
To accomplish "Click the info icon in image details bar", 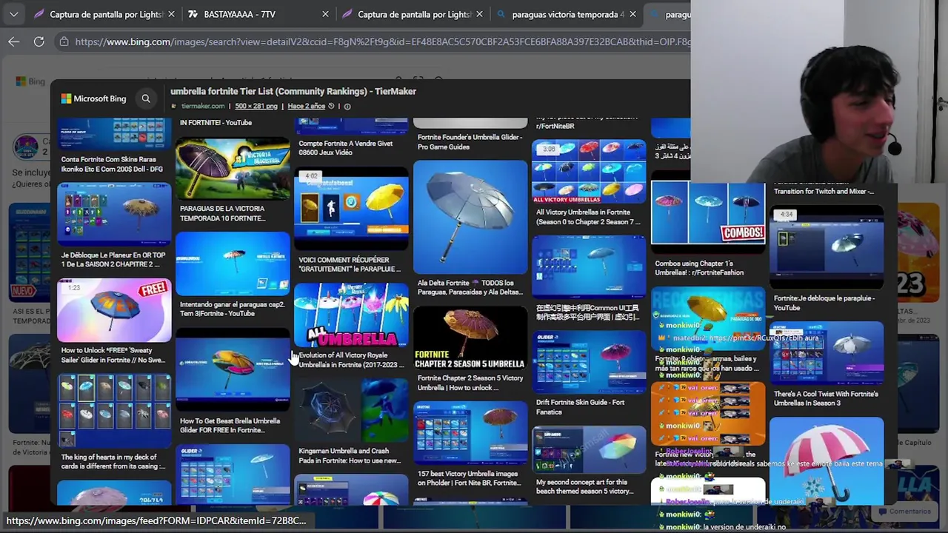I will (x=347, y=106).
